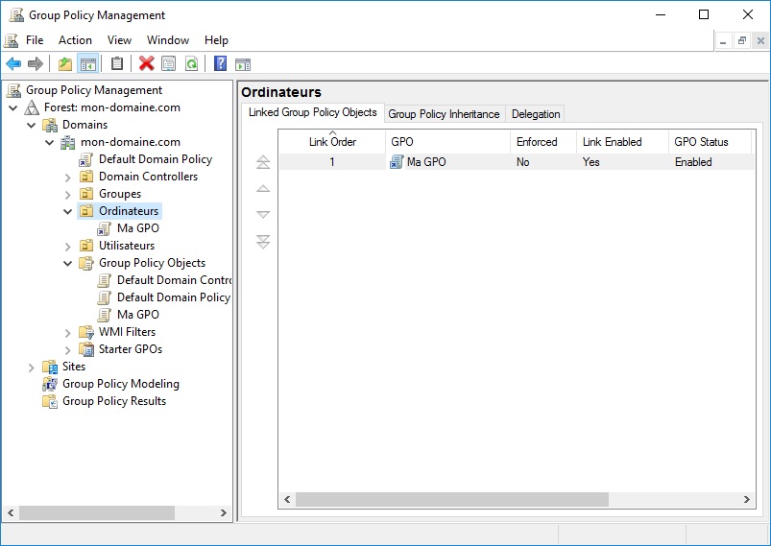Expand the Groupes OU
The image size is (771, 546).
(x=68, y=195)
